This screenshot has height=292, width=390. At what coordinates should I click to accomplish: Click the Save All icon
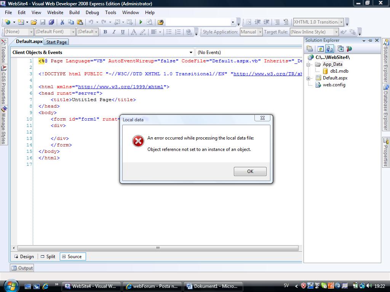(51, 22)
